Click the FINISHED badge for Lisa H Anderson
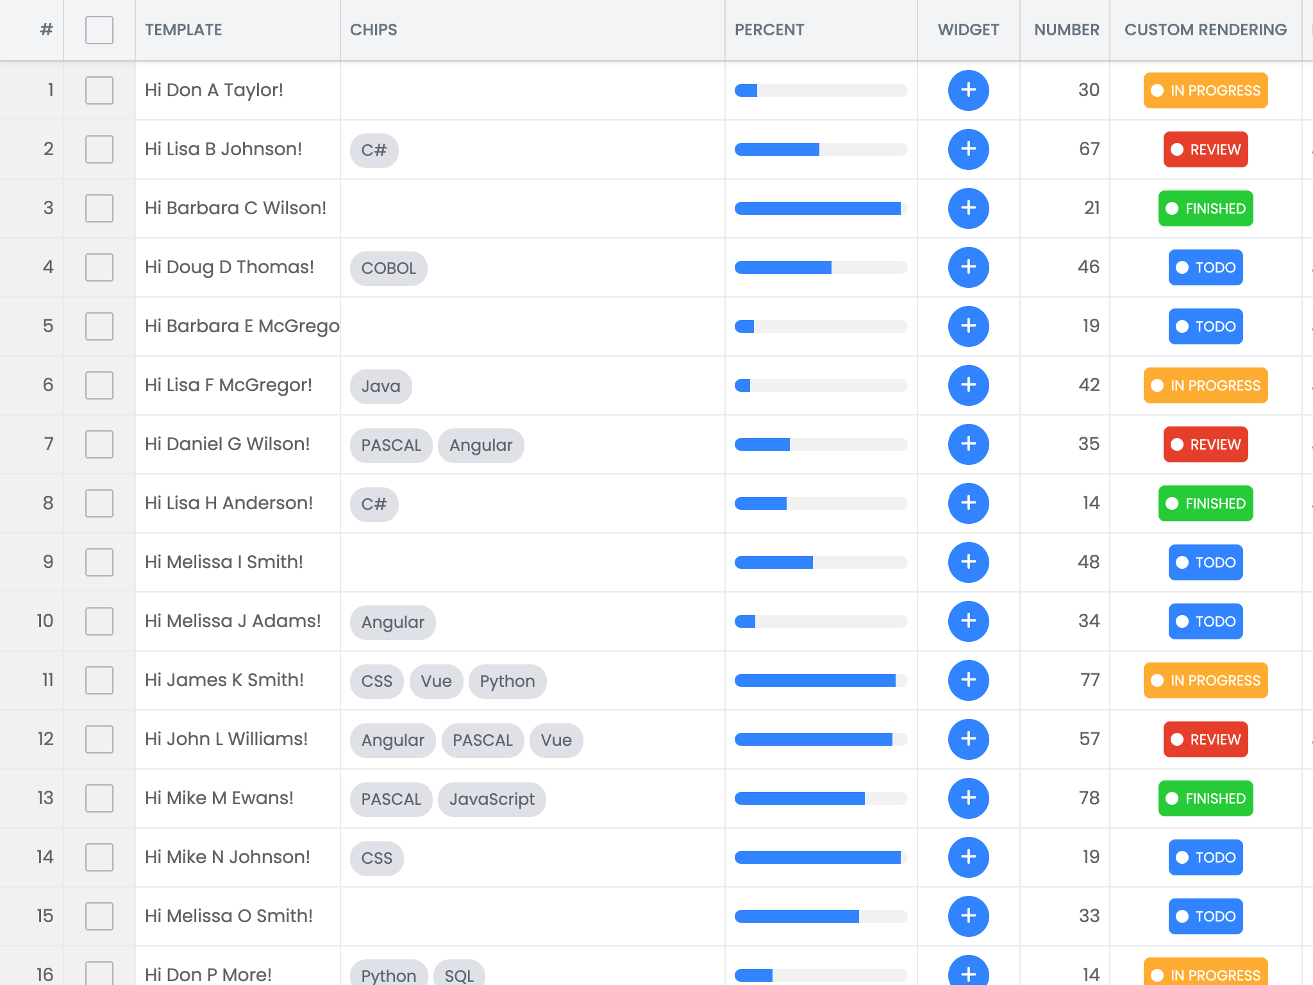1313x985 pixels. coord(1205,503)
